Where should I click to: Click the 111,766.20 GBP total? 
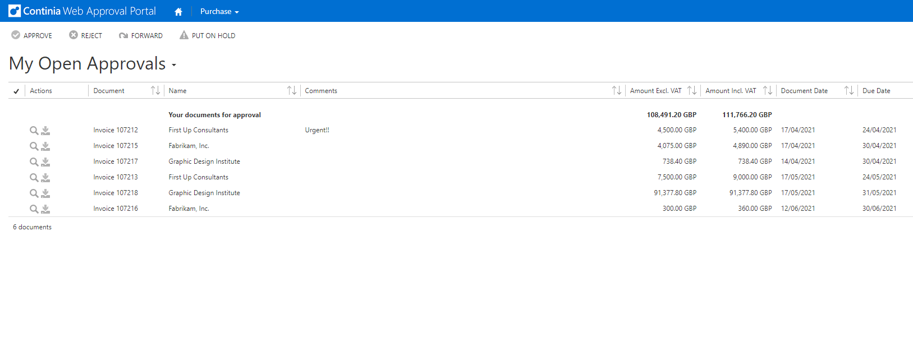point(747,115)
